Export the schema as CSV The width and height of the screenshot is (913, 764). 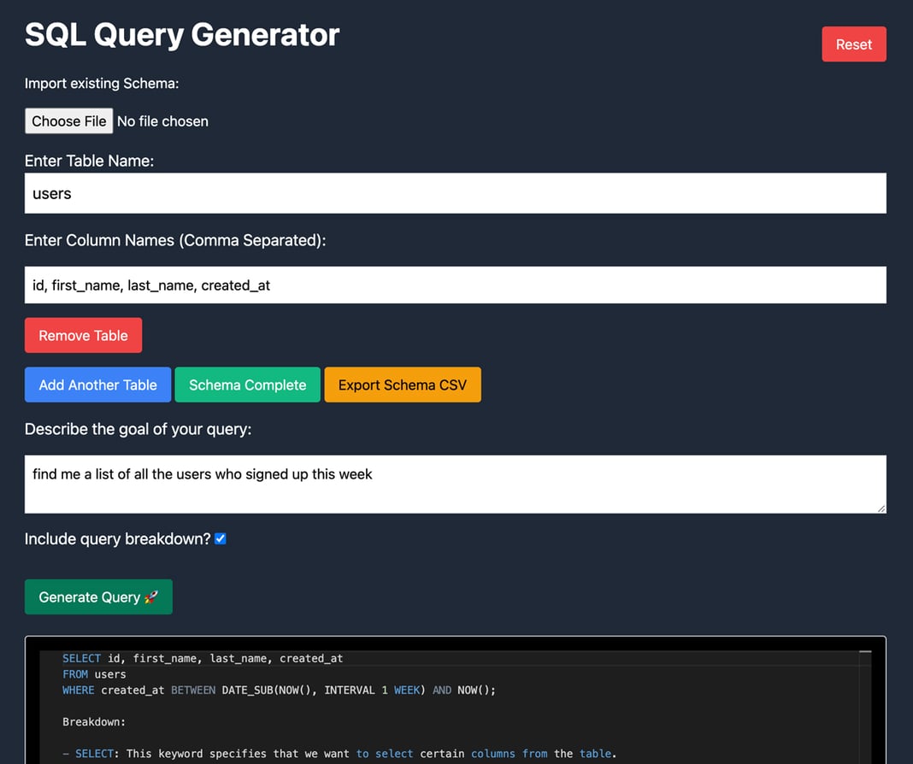[402, 385]
